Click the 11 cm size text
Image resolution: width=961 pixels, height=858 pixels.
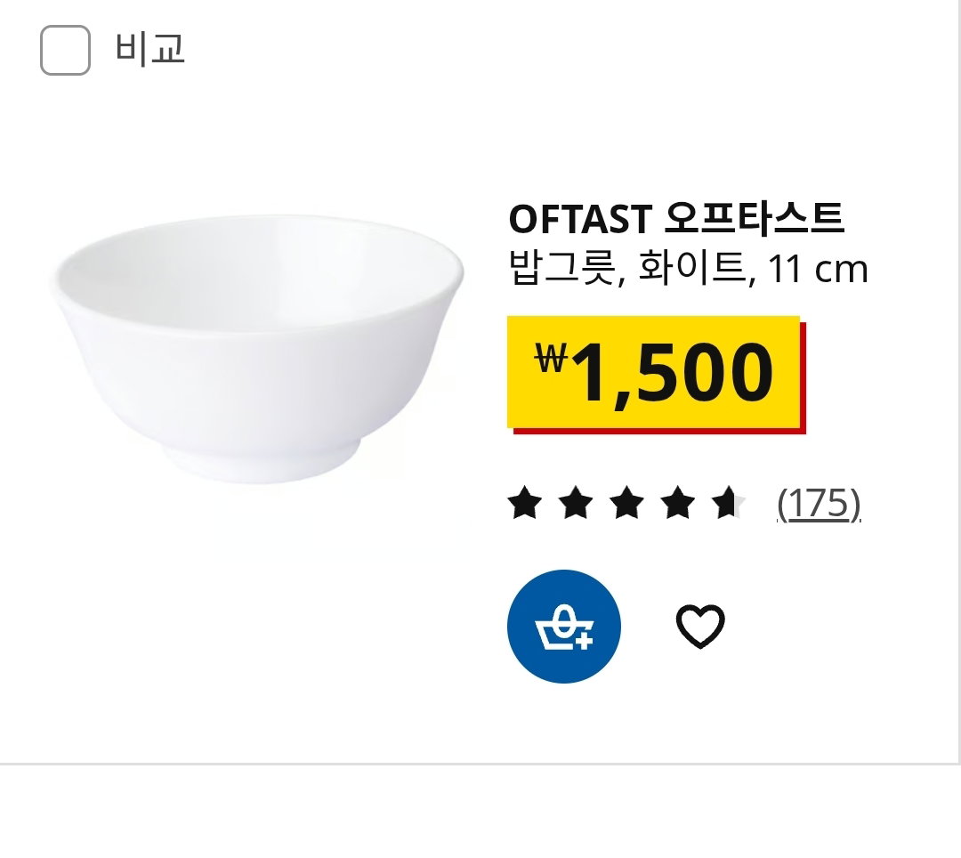[818, 270]
